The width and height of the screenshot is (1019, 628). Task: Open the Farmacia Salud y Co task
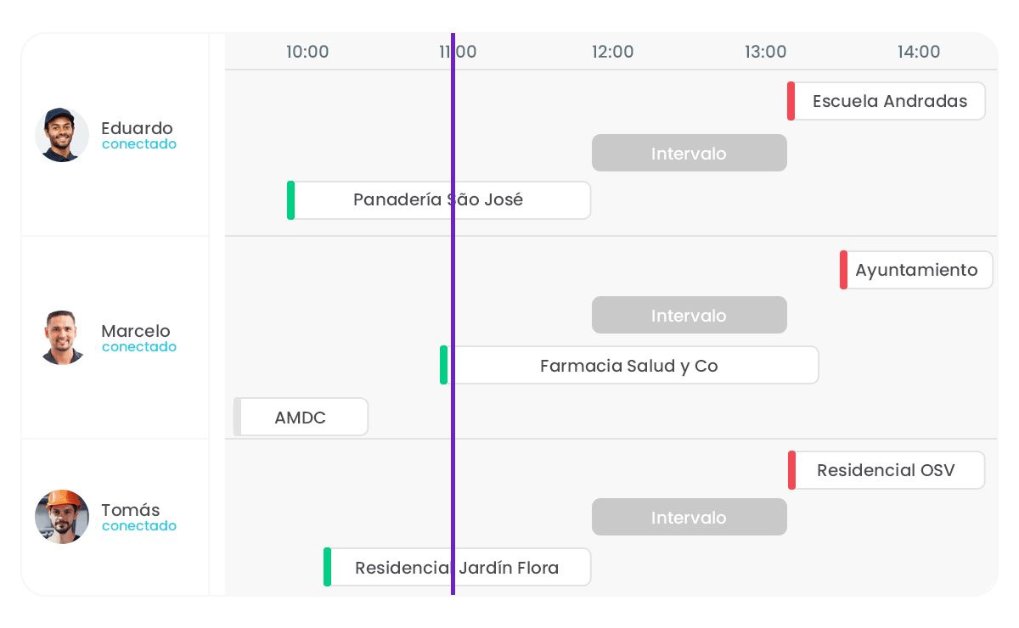pyautogui.click(x=628, y=366)
